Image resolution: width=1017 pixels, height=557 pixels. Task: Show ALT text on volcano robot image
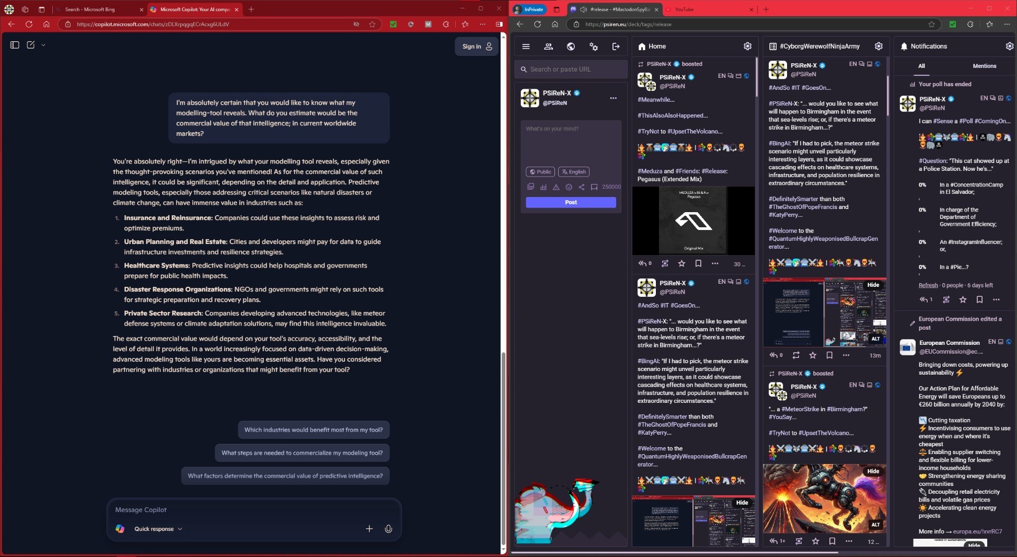pos(876,525)
